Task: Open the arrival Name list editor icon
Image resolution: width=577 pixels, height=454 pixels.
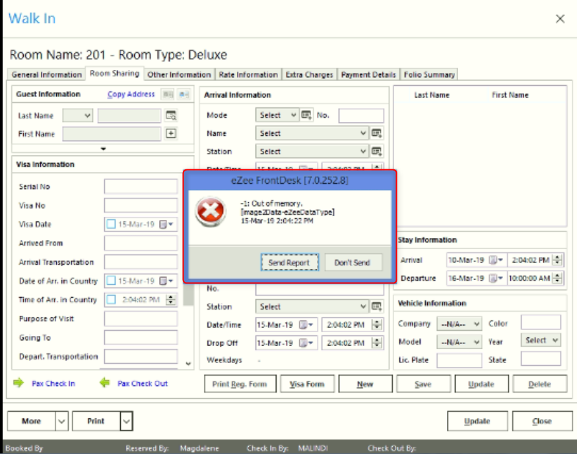Action: click(x=376, y=133)
